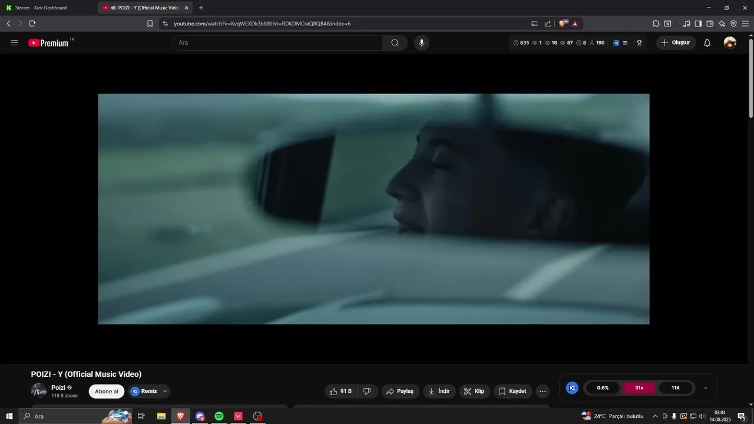Image resolution: width=754 pixels, height=424 pixels.
Task: Expand the vidIQ score widget chevron
Action: pyautogui.click(x=706, y=388)
